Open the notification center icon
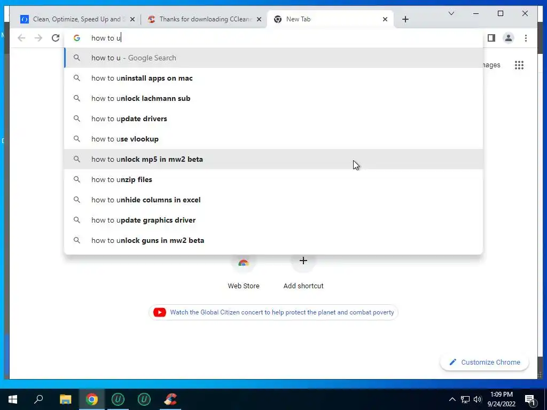This screenshot has height=410, width=547. 530,399
